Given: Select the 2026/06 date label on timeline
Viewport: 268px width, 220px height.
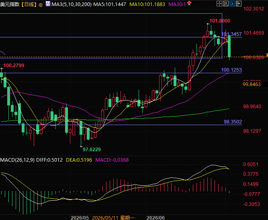Looking at the screenshot, I should pyautogui.click(x=156, y=218).
